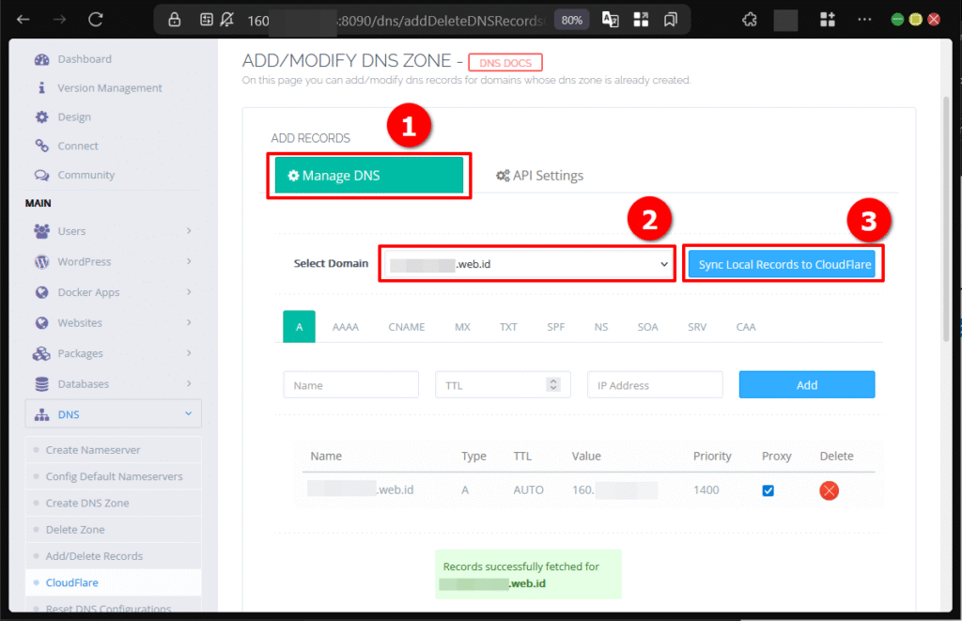Click the browser translate icon
This screenshot has height=621, width=962.
(610, 19)
